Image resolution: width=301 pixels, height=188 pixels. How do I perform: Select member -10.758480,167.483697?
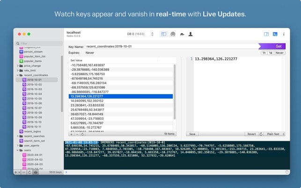tap(121, 65)
